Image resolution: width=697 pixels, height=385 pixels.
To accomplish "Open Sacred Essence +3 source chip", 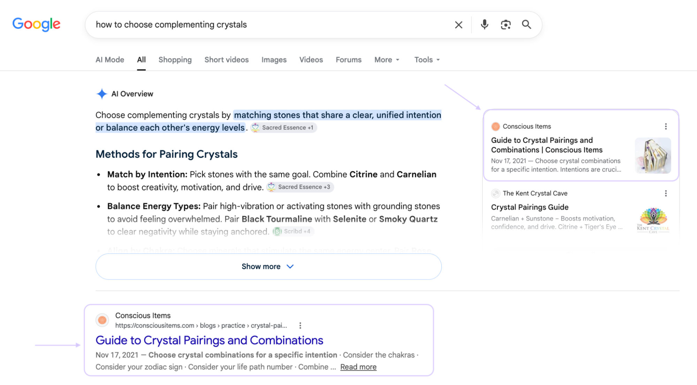I will 300,187.
